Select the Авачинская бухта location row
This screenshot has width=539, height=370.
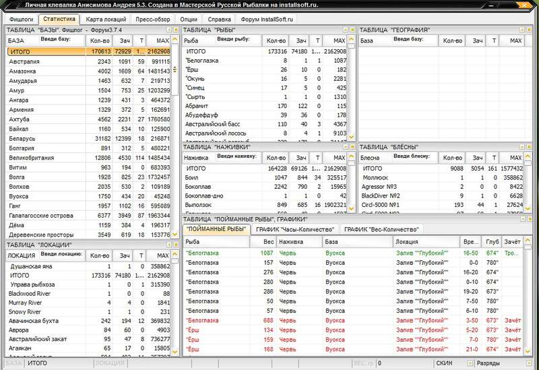[x=89, y=321]
